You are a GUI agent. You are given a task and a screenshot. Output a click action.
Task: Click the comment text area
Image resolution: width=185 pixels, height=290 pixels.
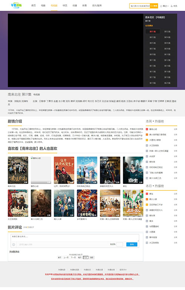[x=74, y=238]
